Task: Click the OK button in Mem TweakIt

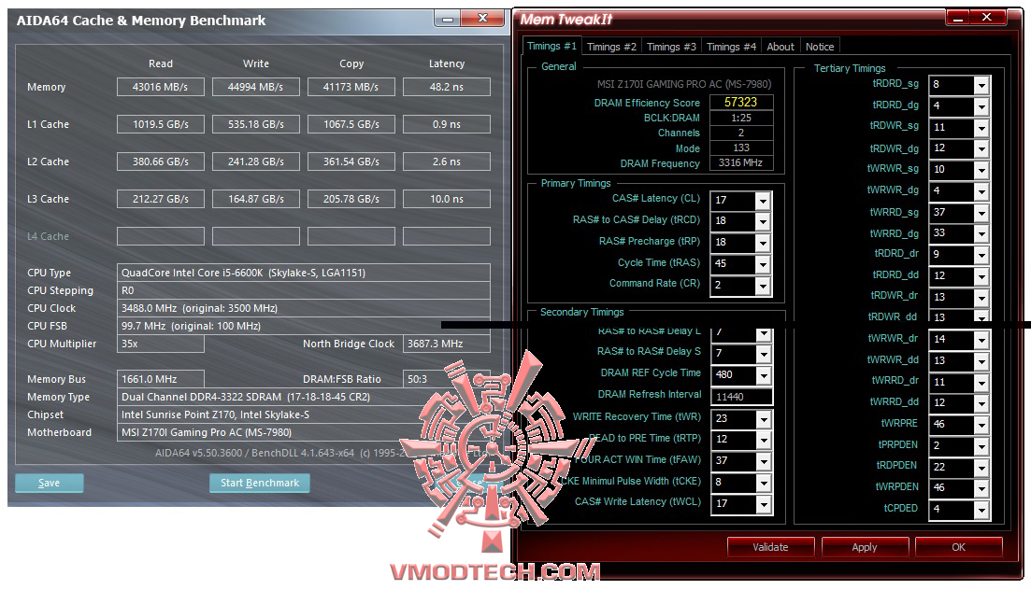Action: [959, 547]
